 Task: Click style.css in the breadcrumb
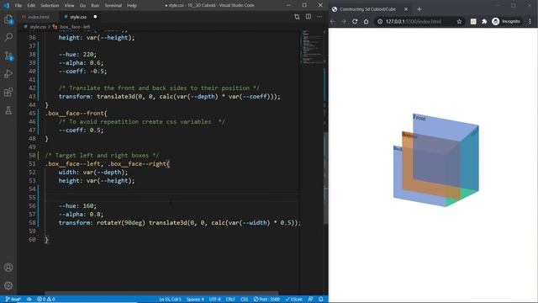coord(38,27)
